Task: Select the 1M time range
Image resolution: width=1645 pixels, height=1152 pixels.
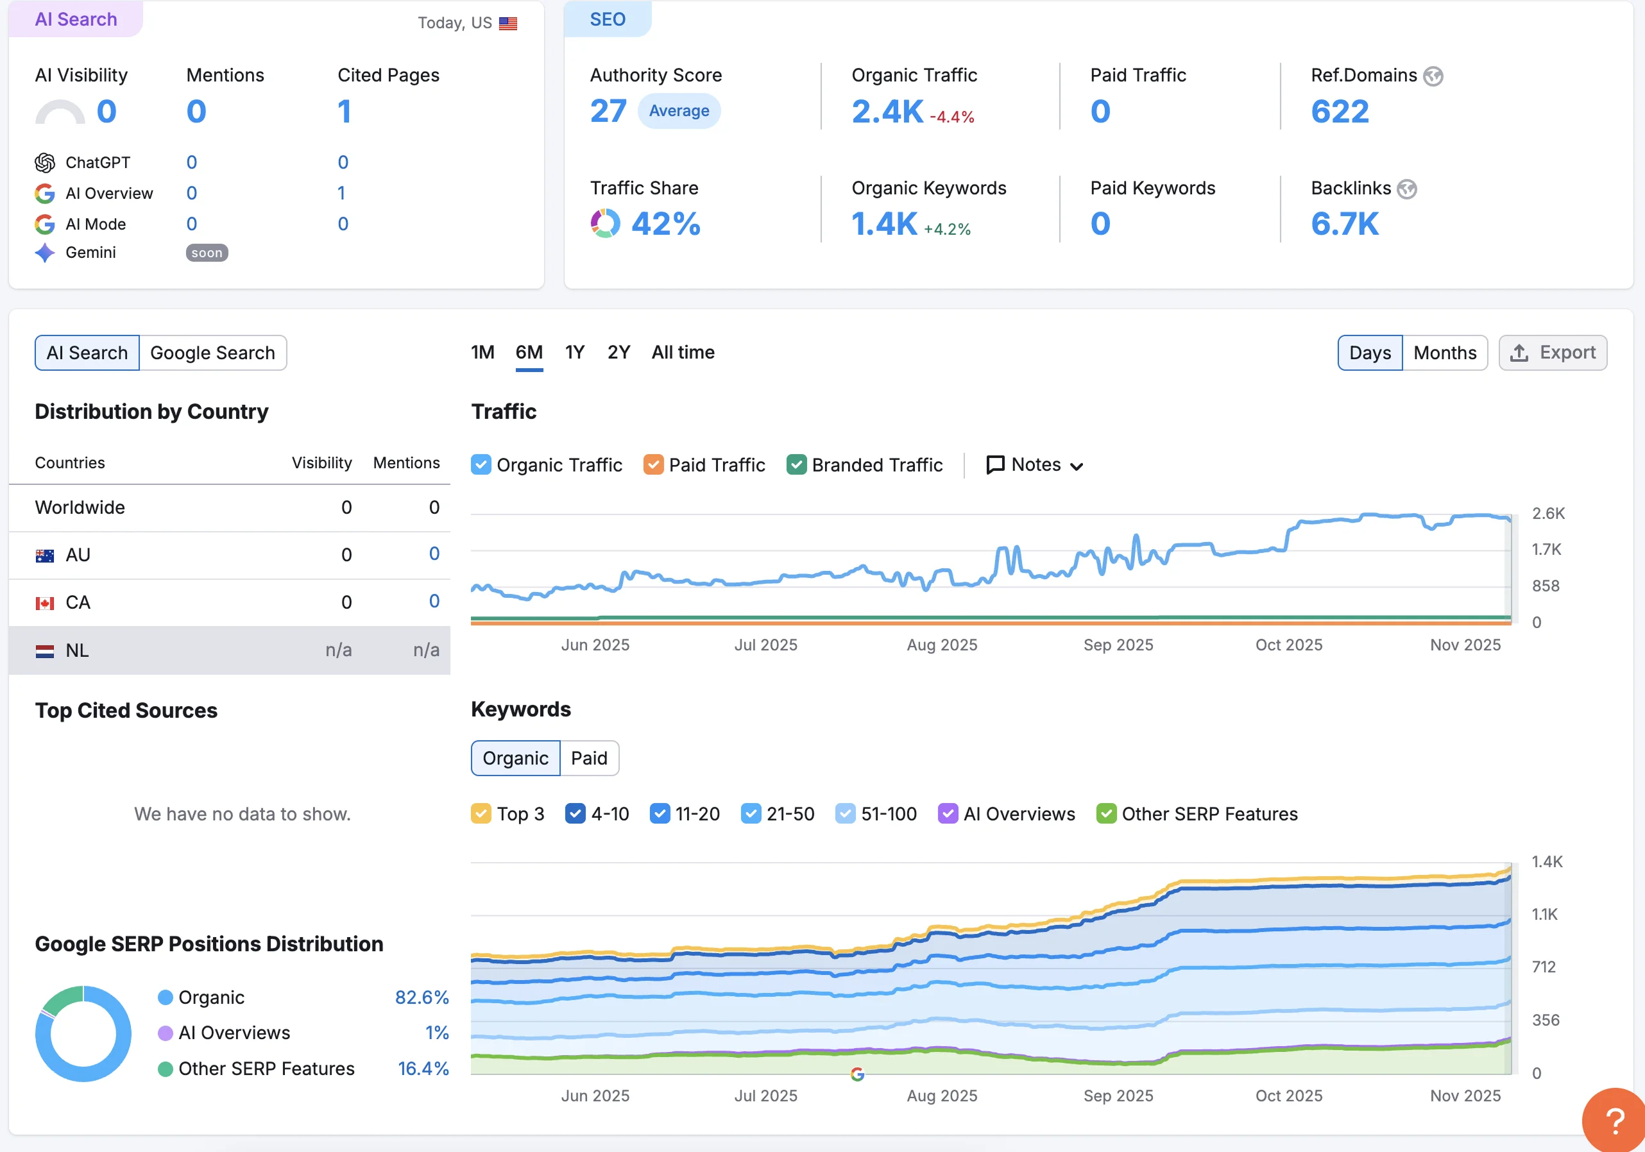Action: [x=483, y=353]
